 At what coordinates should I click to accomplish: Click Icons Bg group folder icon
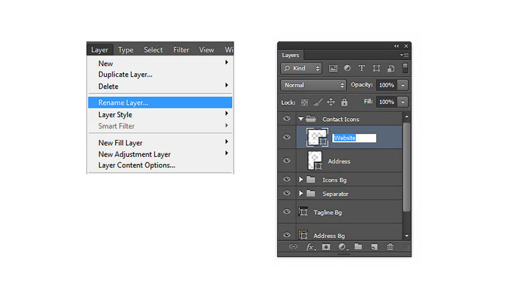tap(311, 180)
